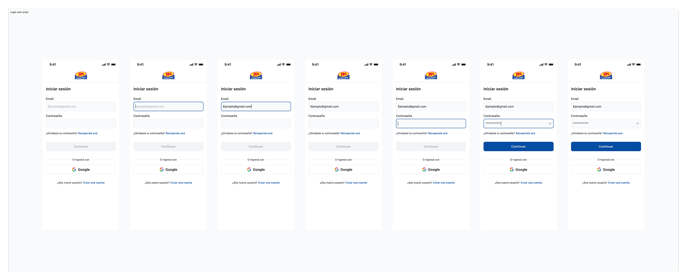This screenshot has width=687, height=280.
Task: Click 'Recuperala acá' link on the second phone screen
Action: pos(175,133)
